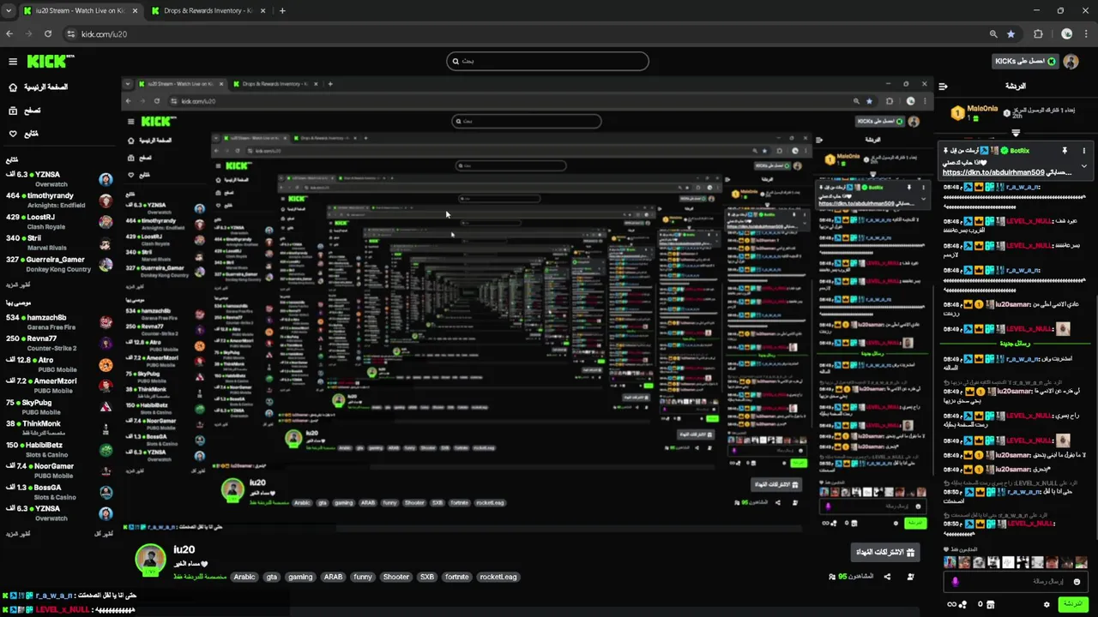Share the stream icon
1098x617 pixels.
pos(887,577)
